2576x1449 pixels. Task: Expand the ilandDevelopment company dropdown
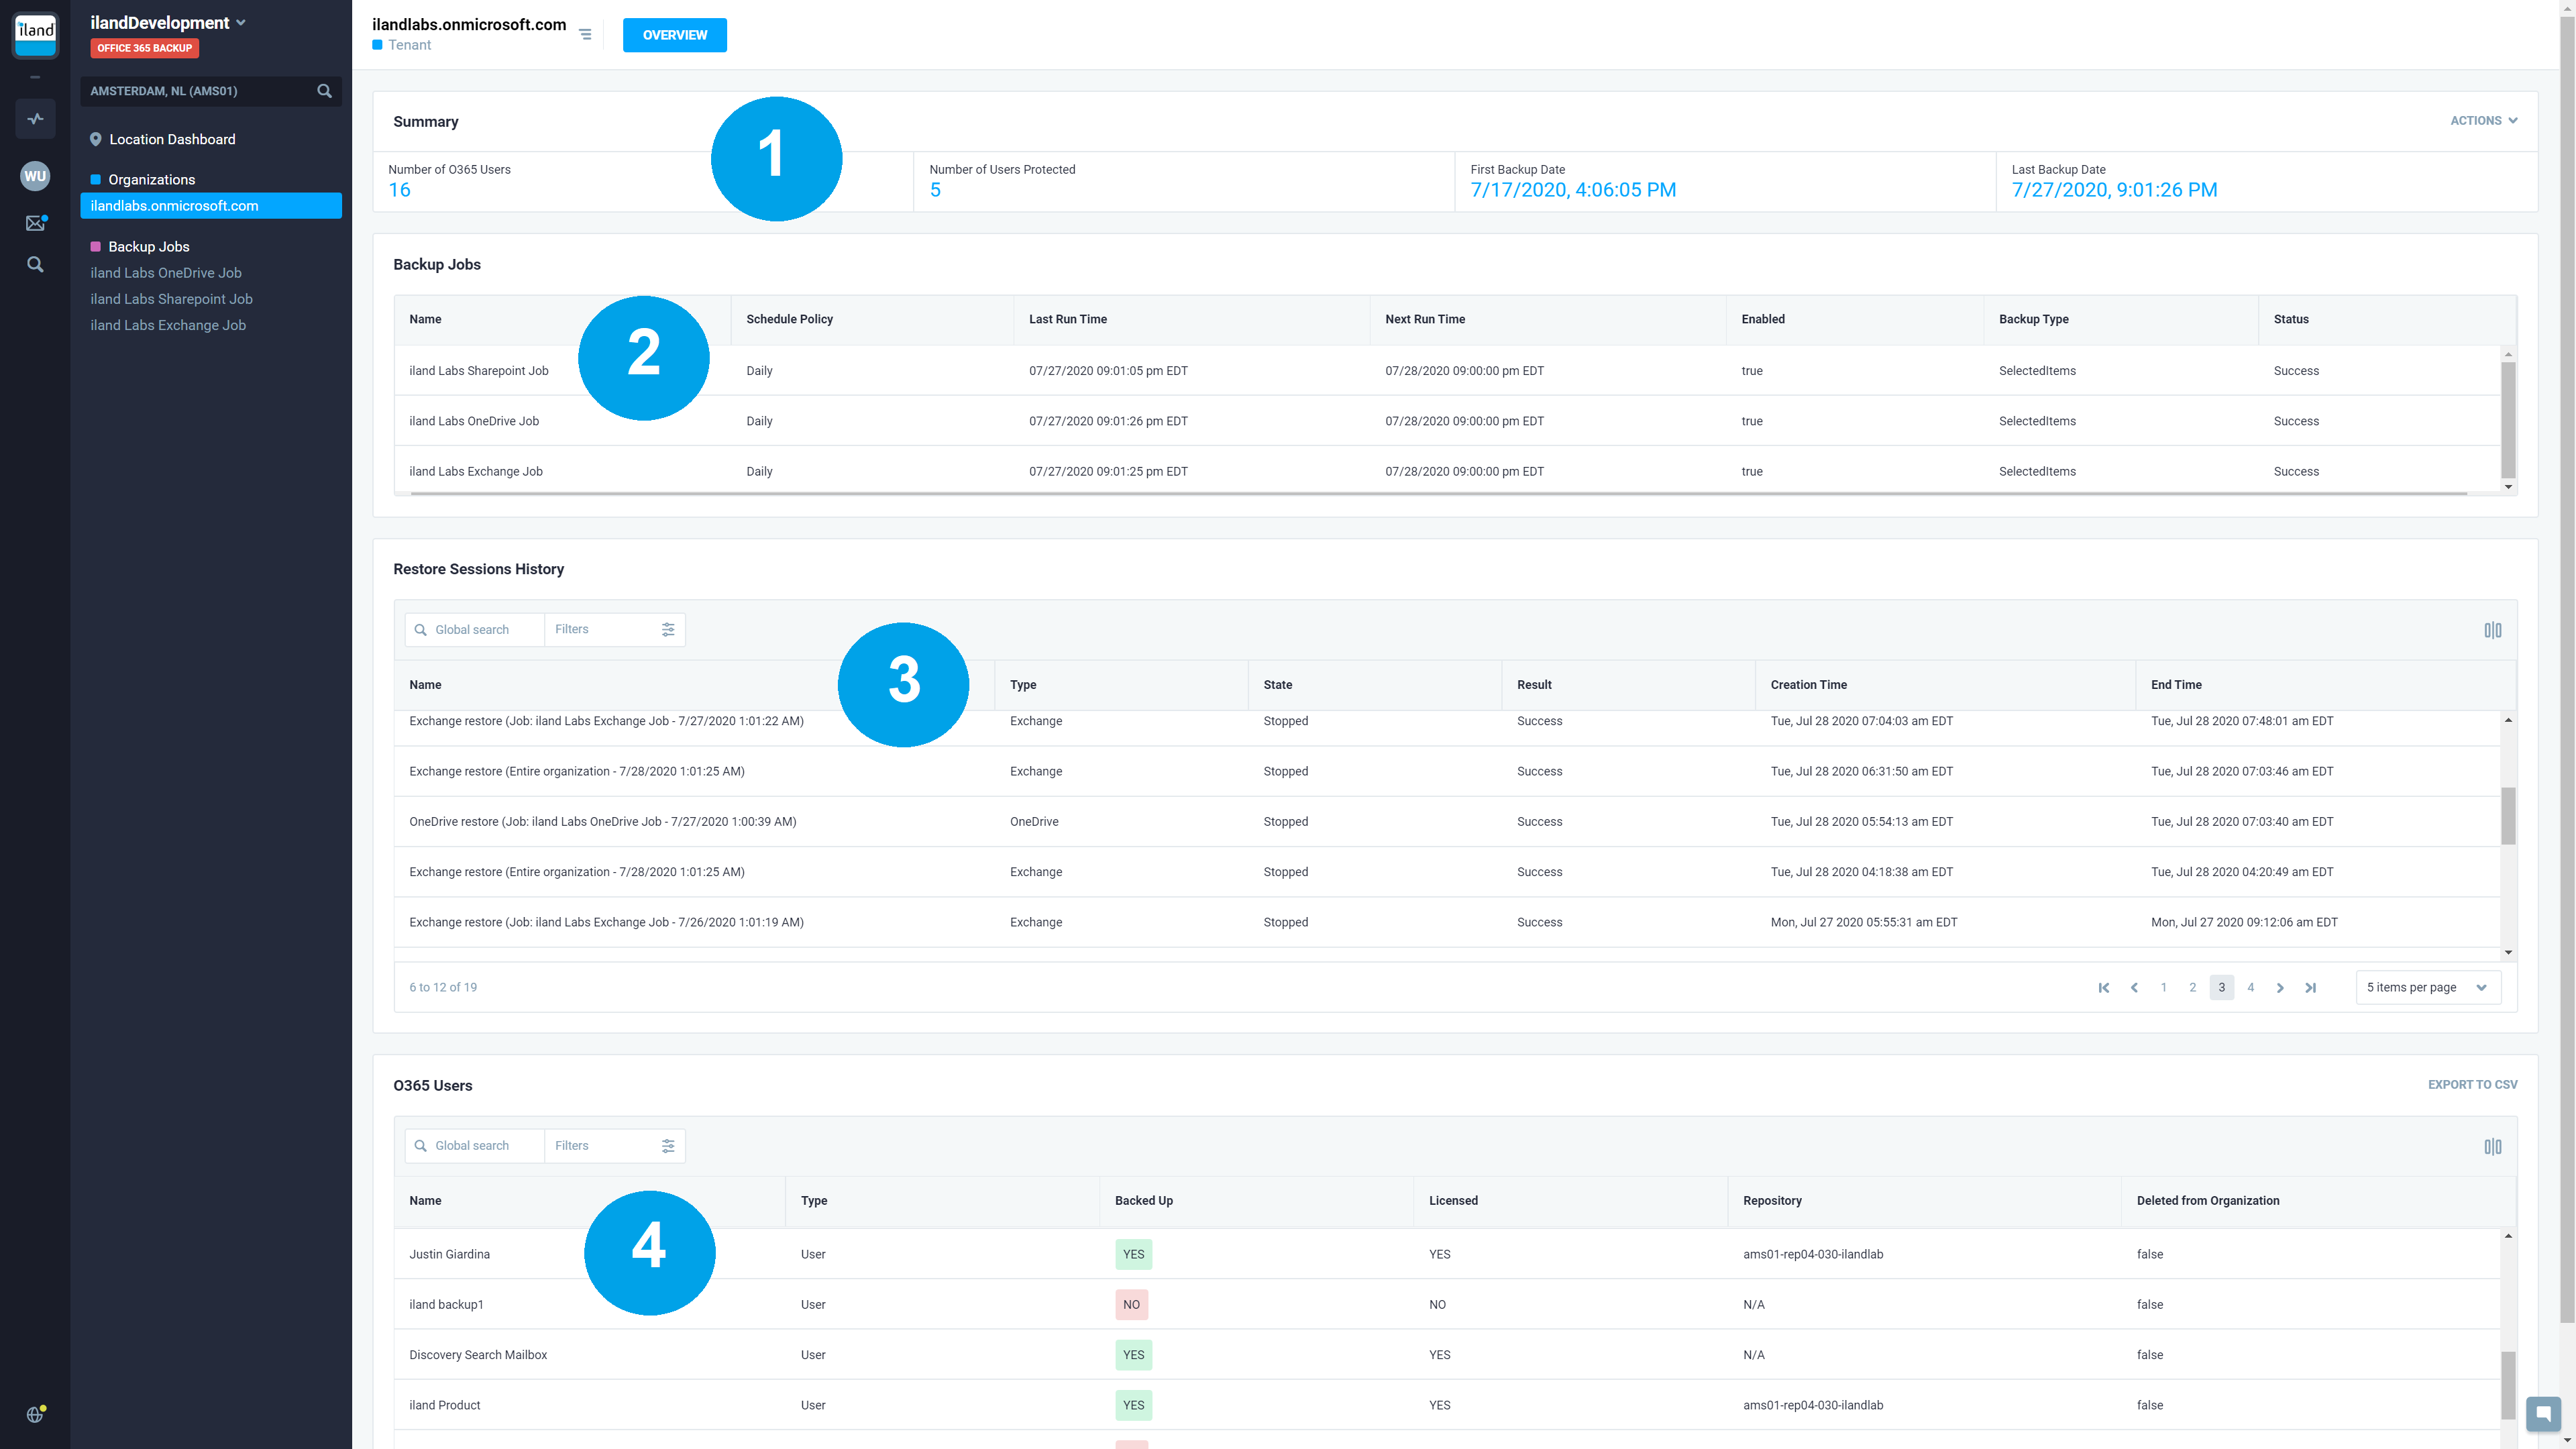241,23
